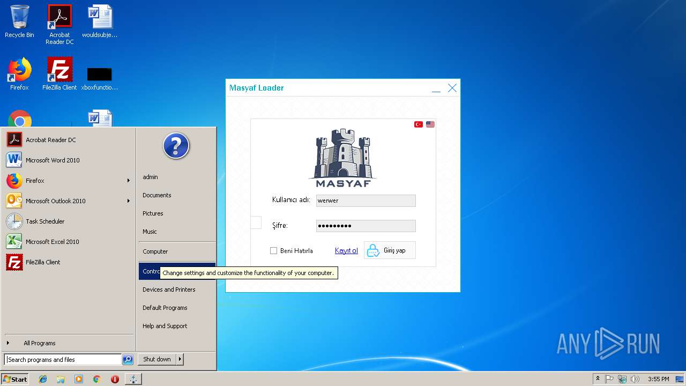This screenshot has height=386, width=686.
Task: Select the FileZilla Client desktop icon
Action: click(x=59, y=74)
